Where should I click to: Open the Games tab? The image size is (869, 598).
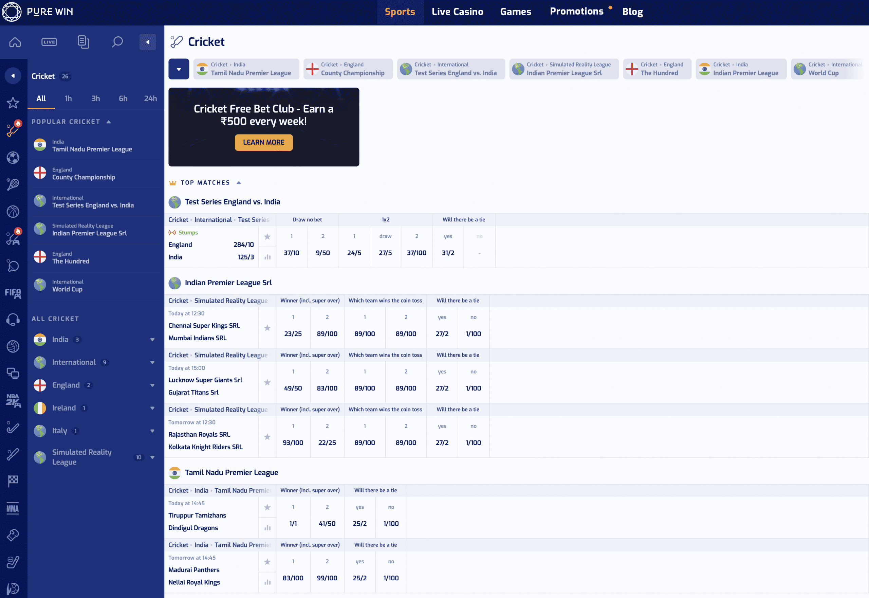pyautogui.click(x=515, y=12)
